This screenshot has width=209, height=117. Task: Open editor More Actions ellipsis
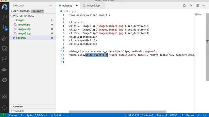coord(204,6)
